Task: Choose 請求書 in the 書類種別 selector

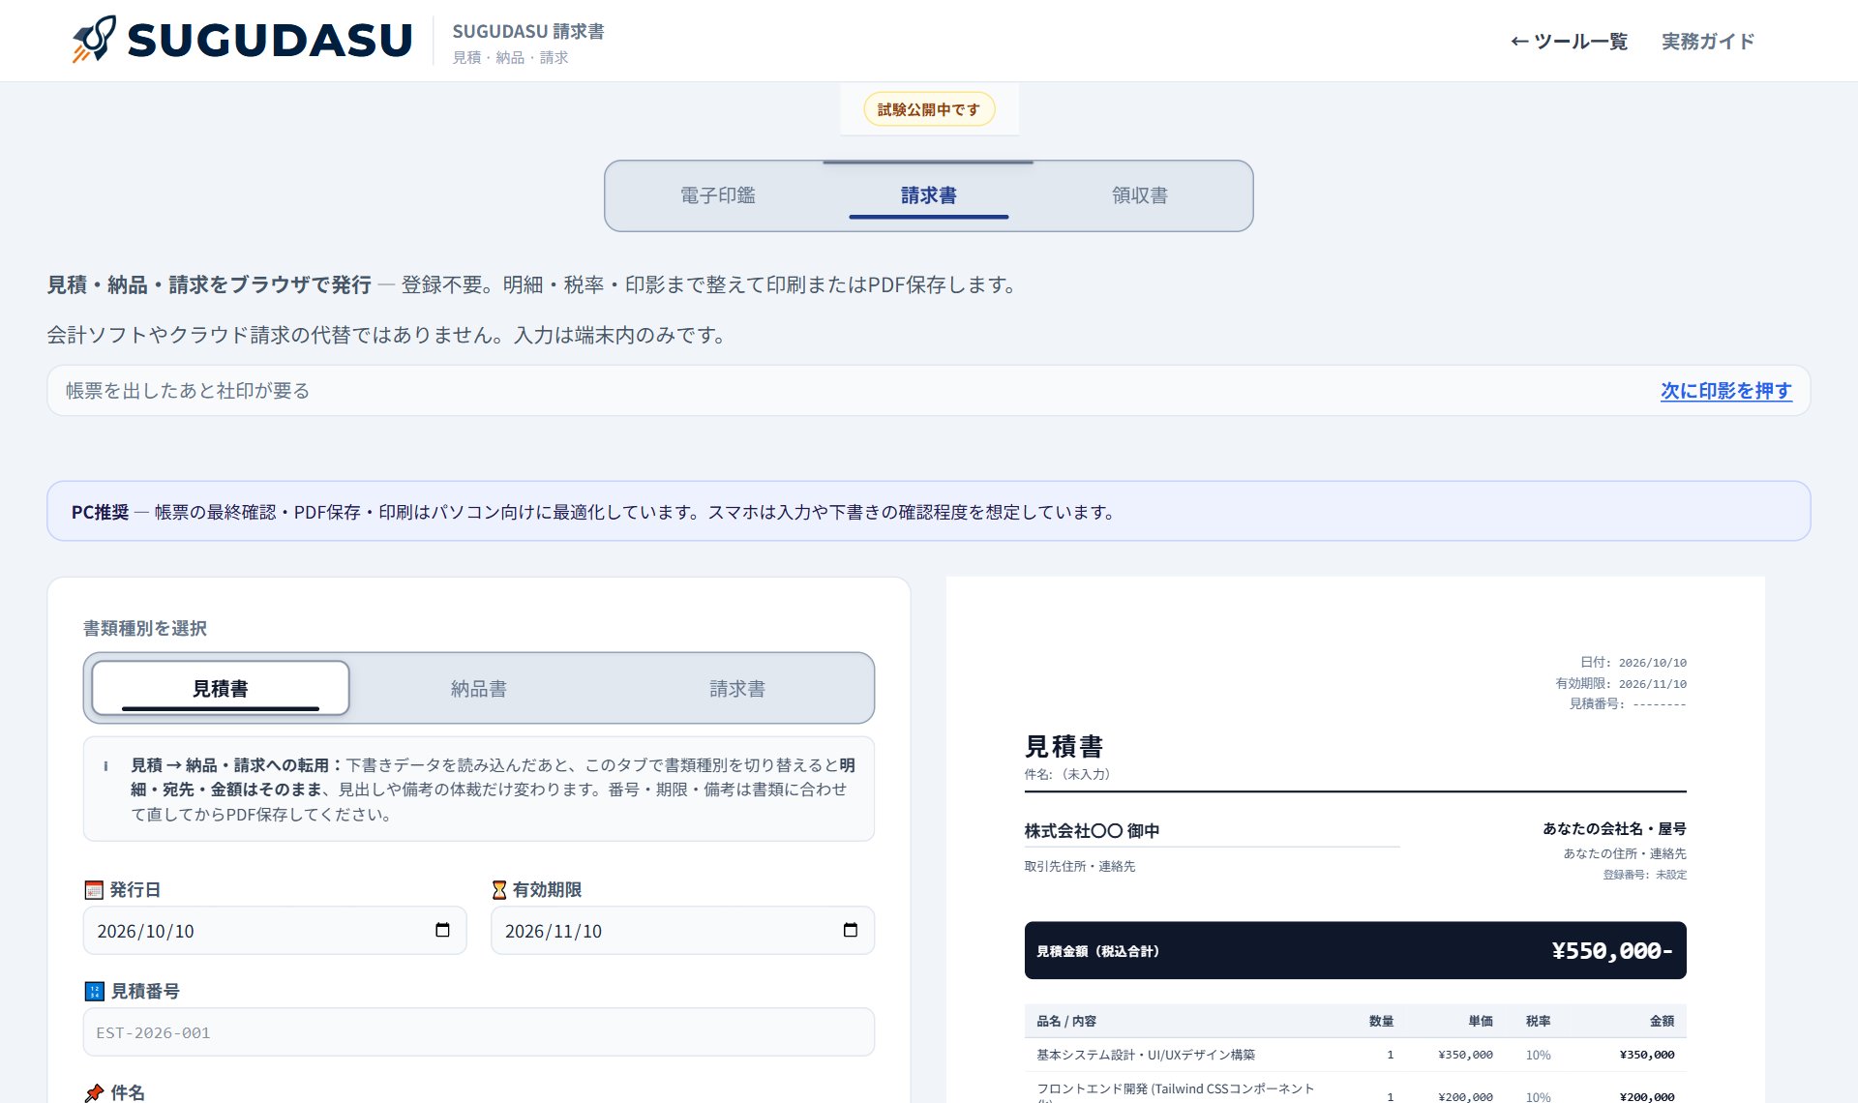Action: coord(737,688)
